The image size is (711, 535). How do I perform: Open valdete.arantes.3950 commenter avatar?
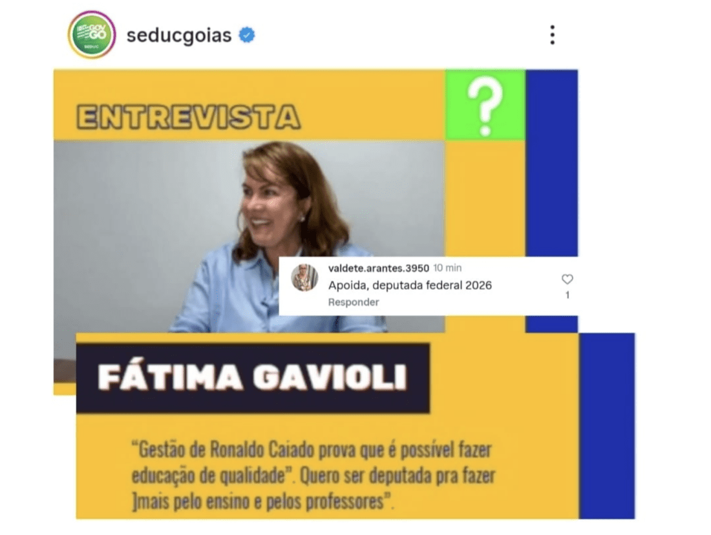[x=304, y=277]
